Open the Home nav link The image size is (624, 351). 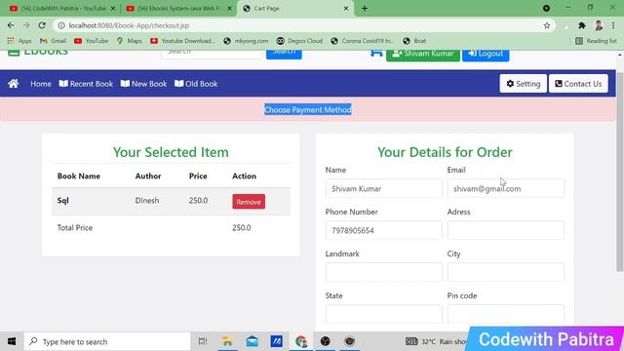pyautogui.click(x=41, y=84)
